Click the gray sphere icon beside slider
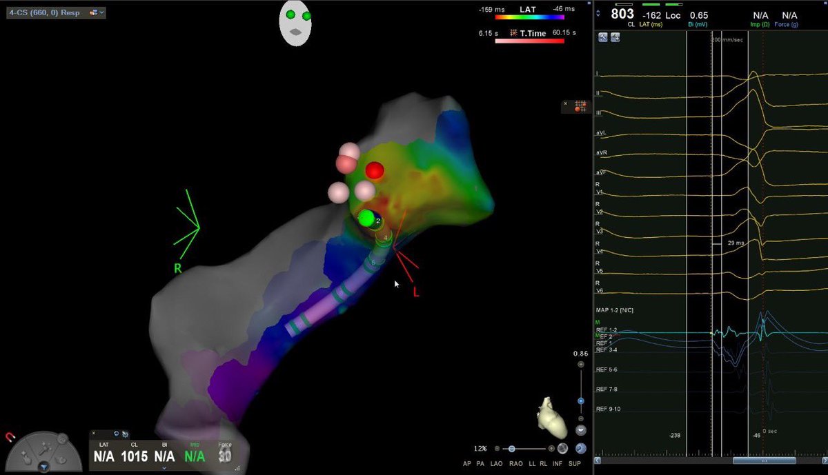 (x=563, y=448)
